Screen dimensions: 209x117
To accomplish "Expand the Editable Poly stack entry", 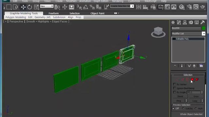I will click(174, 39).
